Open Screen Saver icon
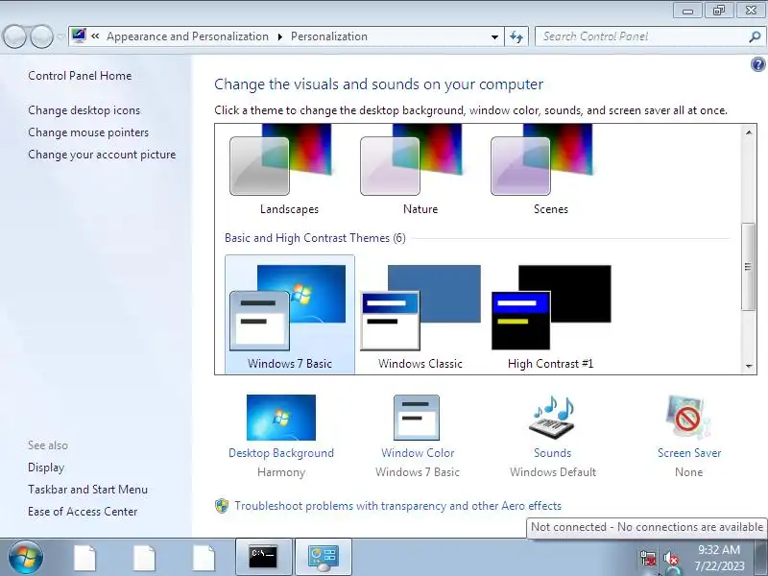 [x=687, y=417]
